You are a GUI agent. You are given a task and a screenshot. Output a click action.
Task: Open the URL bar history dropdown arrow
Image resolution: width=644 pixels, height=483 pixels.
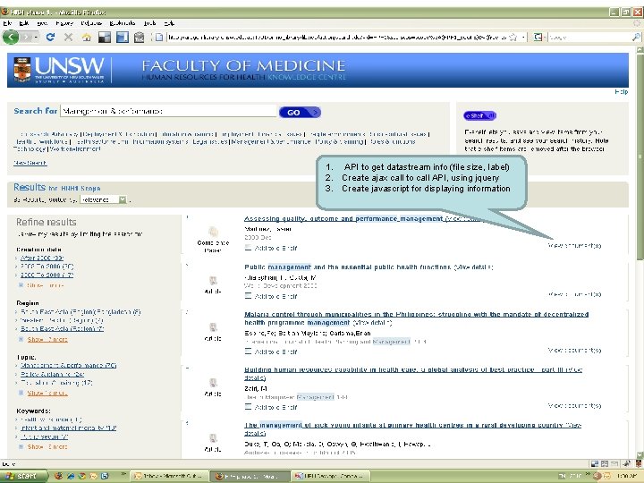pyautogui.click(x=523, y=38)
